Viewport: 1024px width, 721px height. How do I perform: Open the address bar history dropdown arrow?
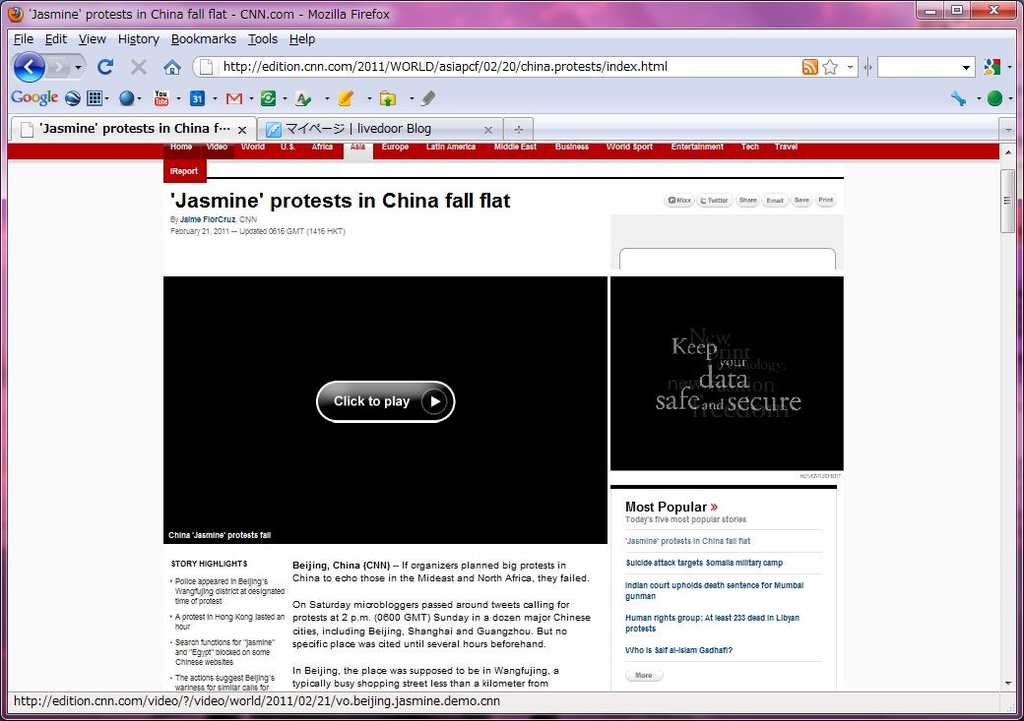point(850,67)
